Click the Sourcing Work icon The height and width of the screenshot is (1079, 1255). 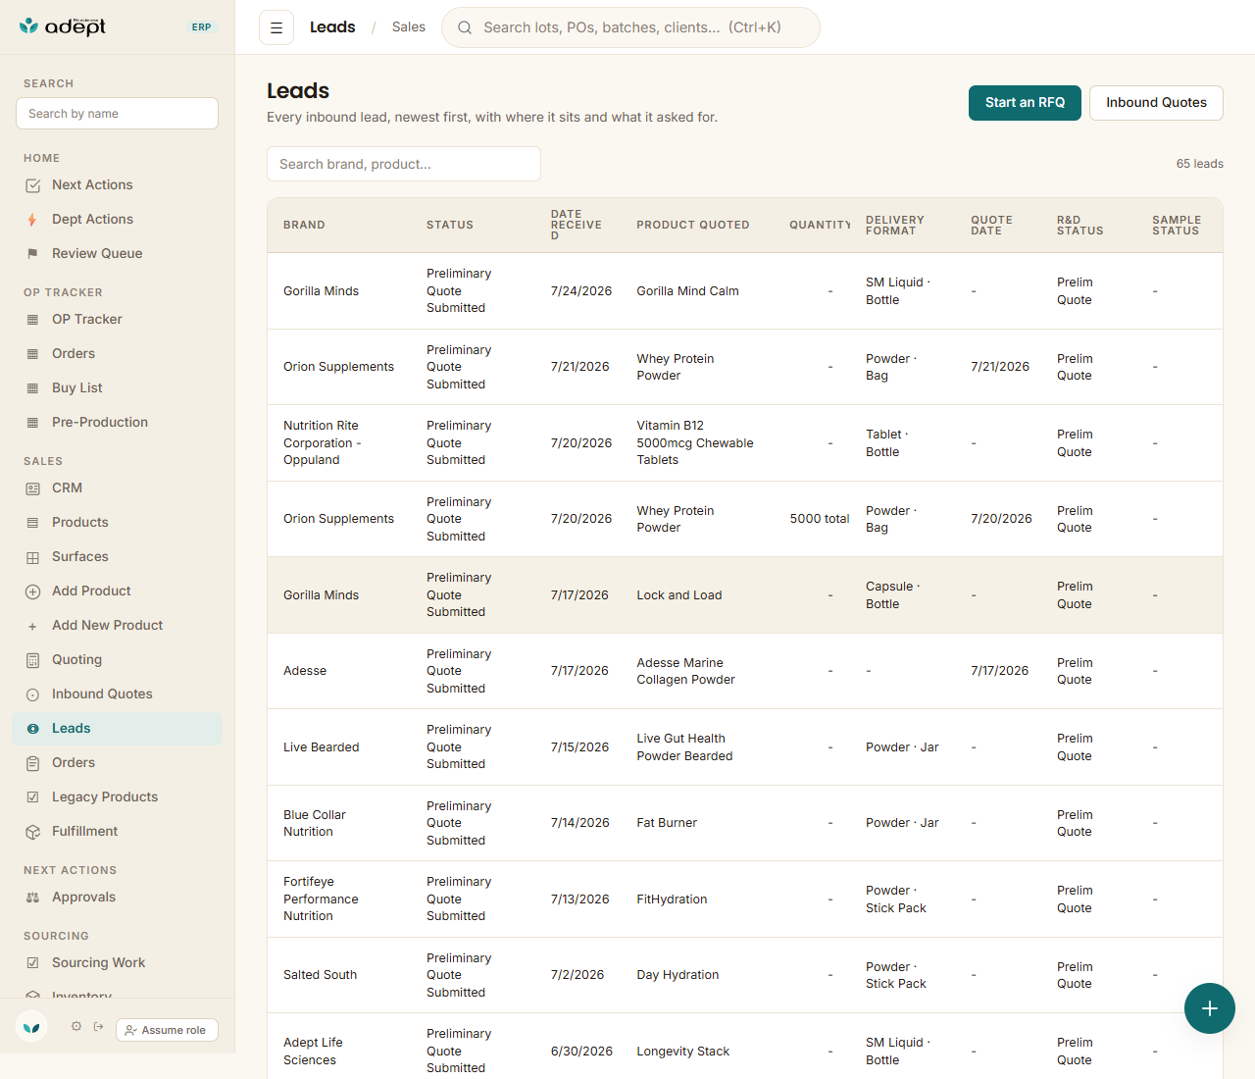tap(32, 963)
